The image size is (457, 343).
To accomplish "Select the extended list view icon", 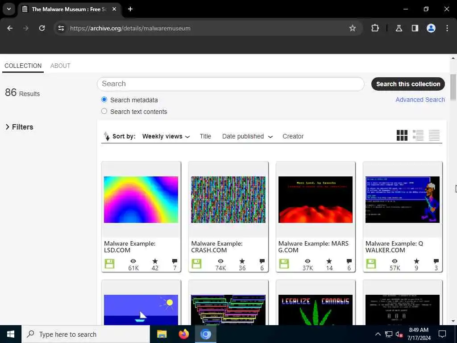I will [x=418, y=135].
